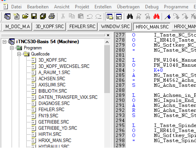196x148 pixels.
Task: Open DATEN_TRANSFER_VXX.SRC in the tree
Action: tap(68, 97)
